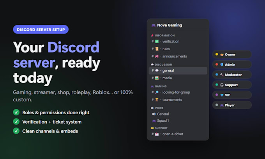This screenshot has width=265, height=159.
Task: Click the controller icon beside Squad 1
Action: pyautogui.click(x=154, y=121)
